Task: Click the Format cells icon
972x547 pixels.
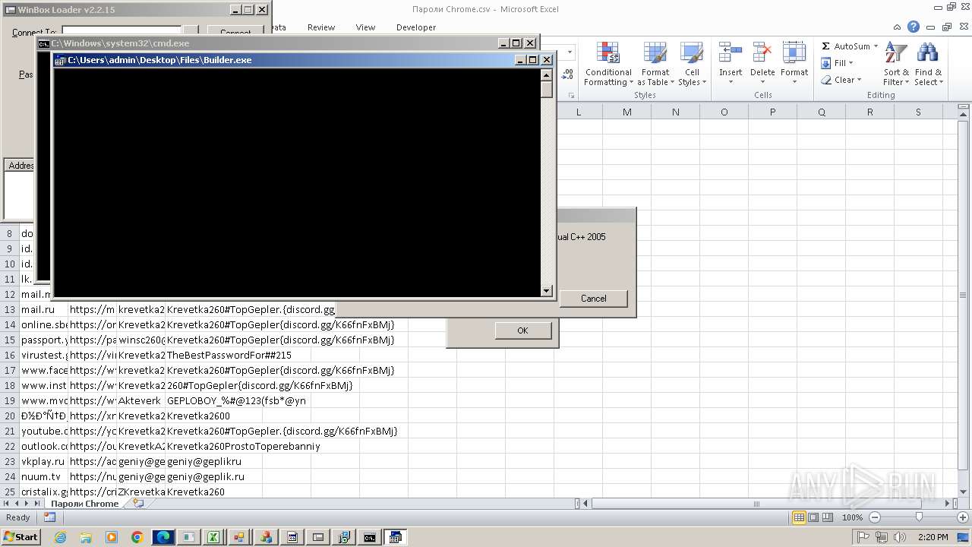Action: point(794,53)
